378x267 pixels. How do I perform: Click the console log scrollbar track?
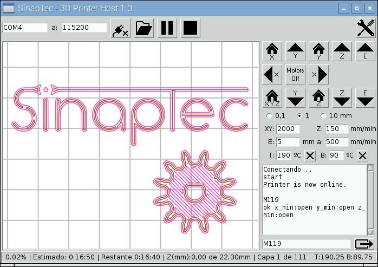click(370, 200)
